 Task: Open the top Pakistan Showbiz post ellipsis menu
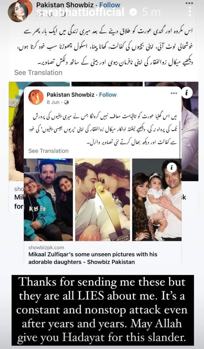click(189, 3)
